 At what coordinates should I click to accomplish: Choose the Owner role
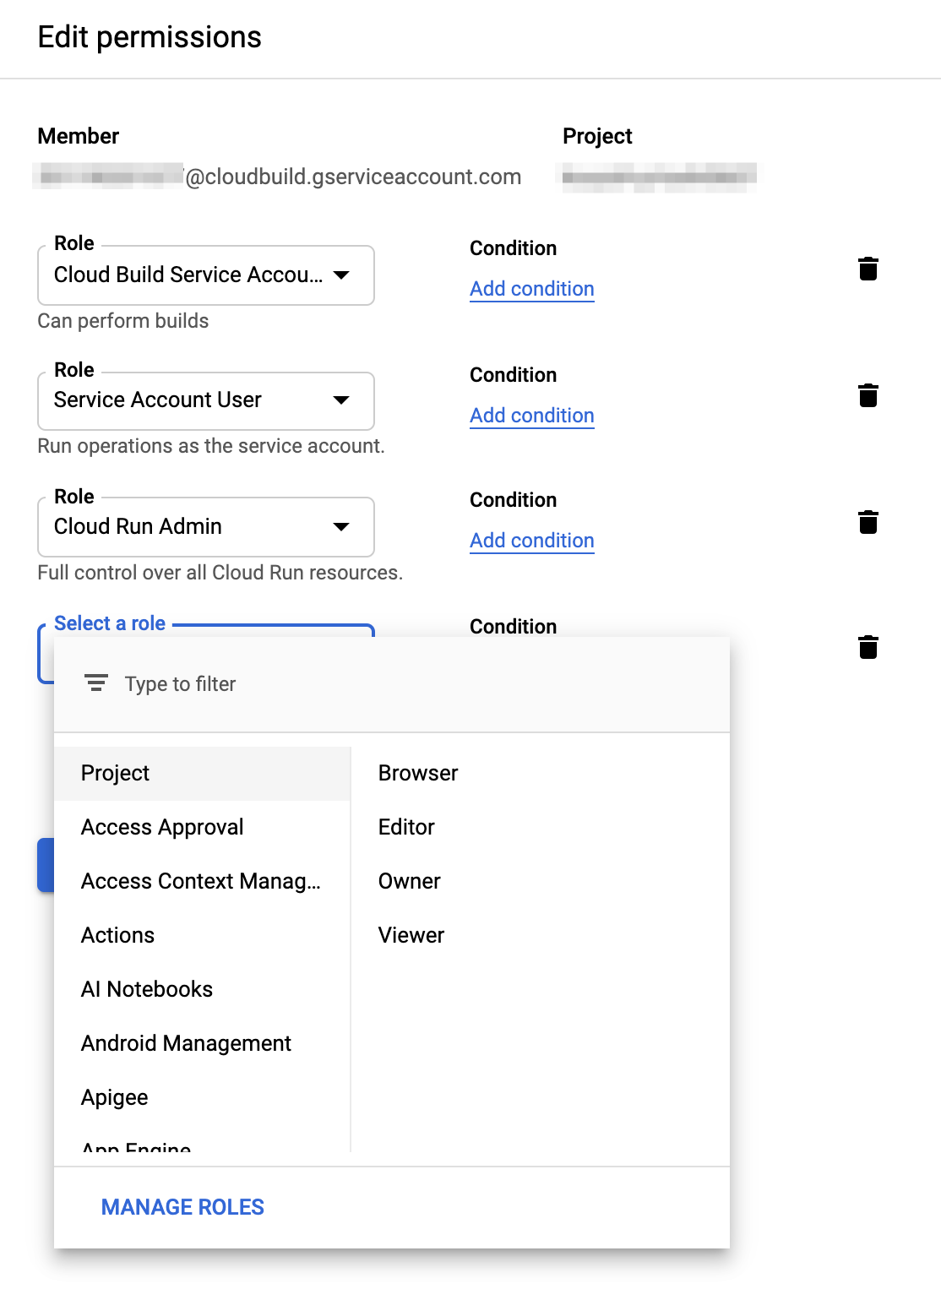541,881
